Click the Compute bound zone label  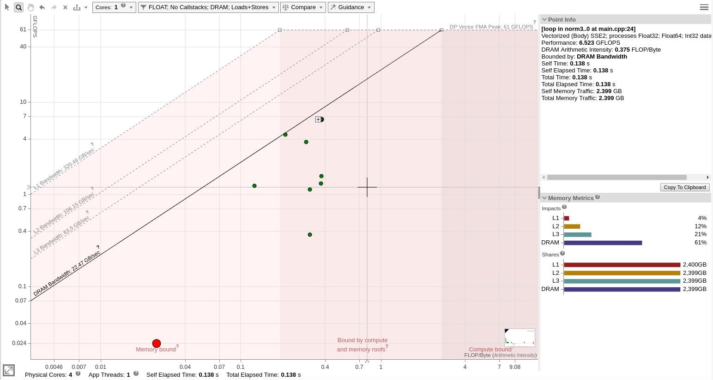490,350
